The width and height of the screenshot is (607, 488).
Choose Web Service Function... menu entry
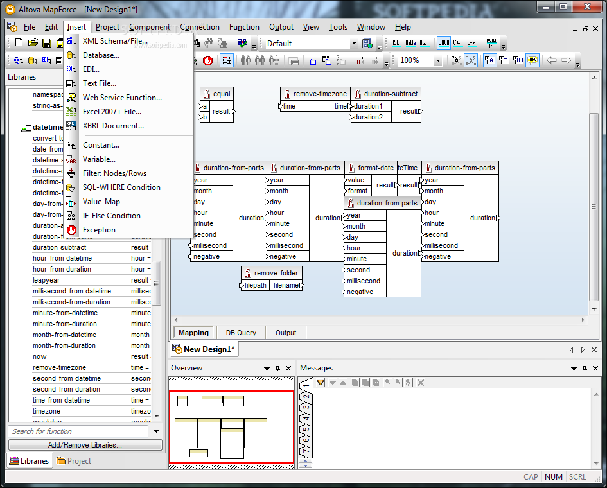tap(129, 98)
